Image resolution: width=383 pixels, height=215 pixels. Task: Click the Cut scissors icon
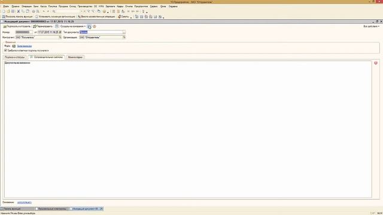coord(19,11)
